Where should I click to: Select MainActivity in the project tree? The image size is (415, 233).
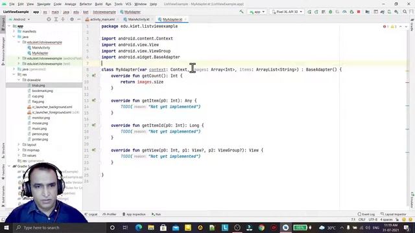(x=41, y=47)
